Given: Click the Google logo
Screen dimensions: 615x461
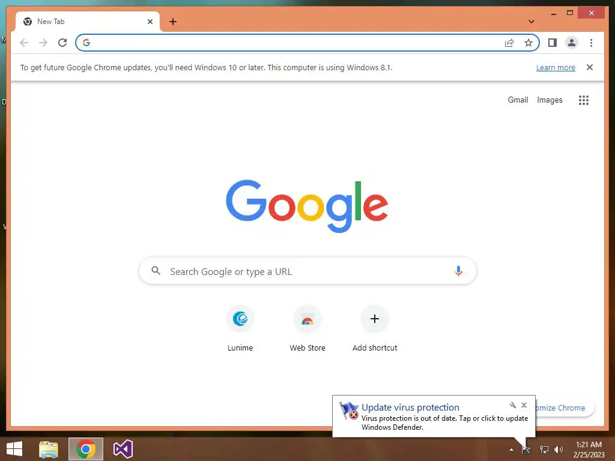Looking at the screenshot, I should [307, 206].
